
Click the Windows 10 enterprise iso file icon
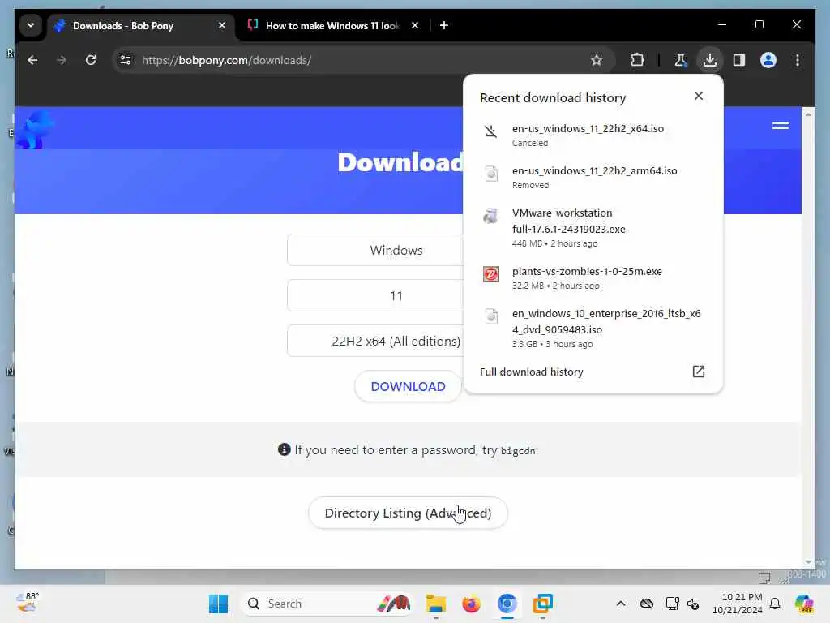[491, 316]
